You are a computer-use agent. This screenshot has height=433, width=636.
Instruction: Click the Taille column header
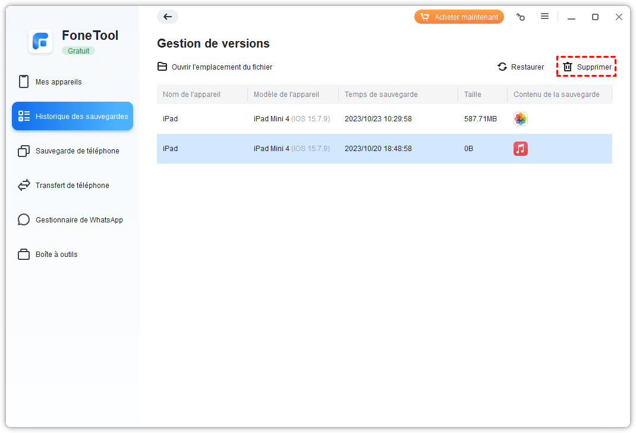[473, 95]
